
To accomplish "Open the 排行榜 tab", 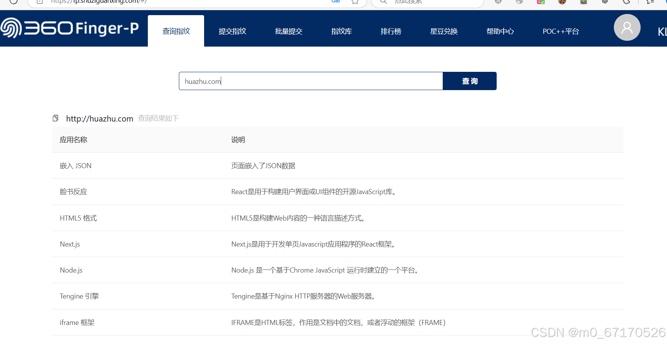I will click(x=391, y=31).
